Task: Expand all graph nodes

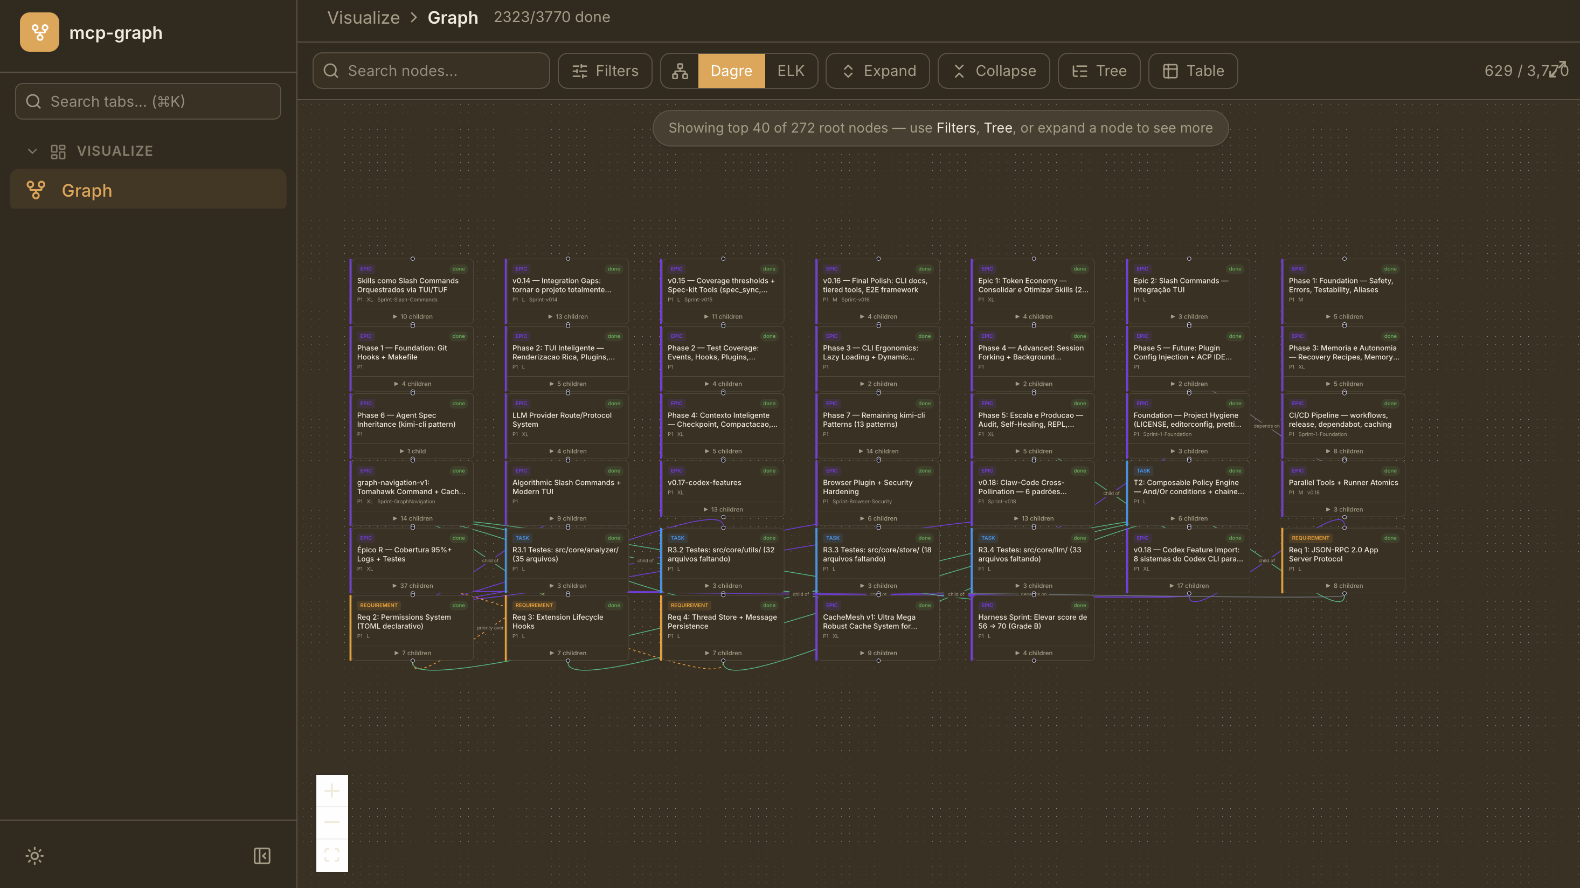Action: [878, 71]
